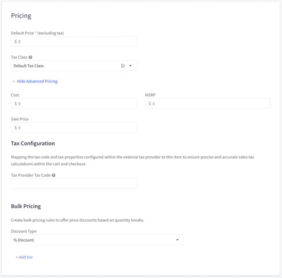Click the Discount Type dropdown caret
Image resolution: width=282 pixels, height=278 pixels.
click(x=177, y=240)
